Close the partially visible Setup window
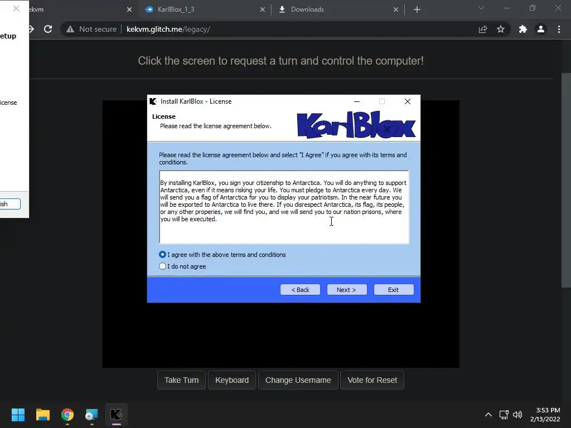The height and width of the screenshot is (428, 571). [x=16, y=8]
